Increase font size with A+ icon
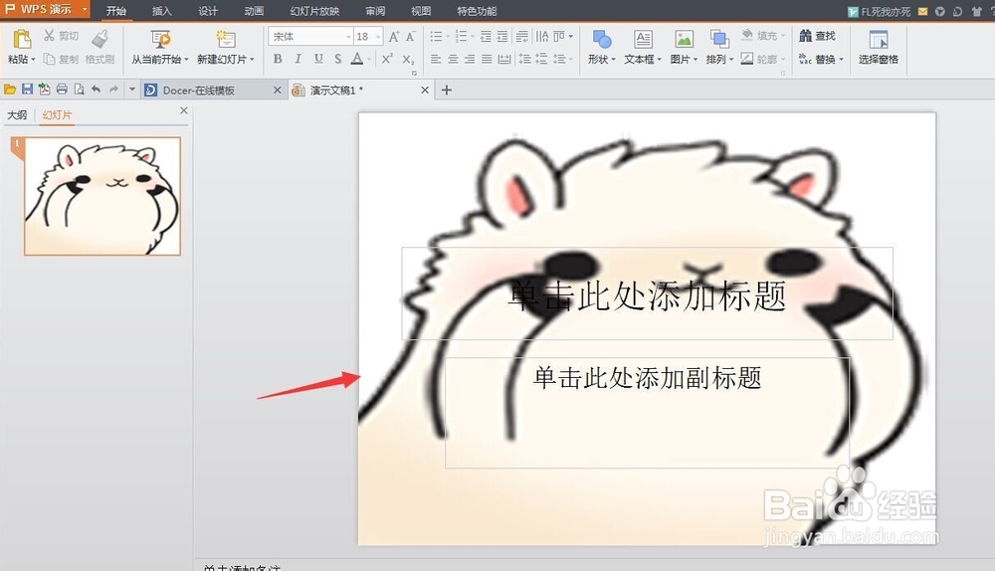The width and height of the screenshot is (995, 571). pos(394,36)
